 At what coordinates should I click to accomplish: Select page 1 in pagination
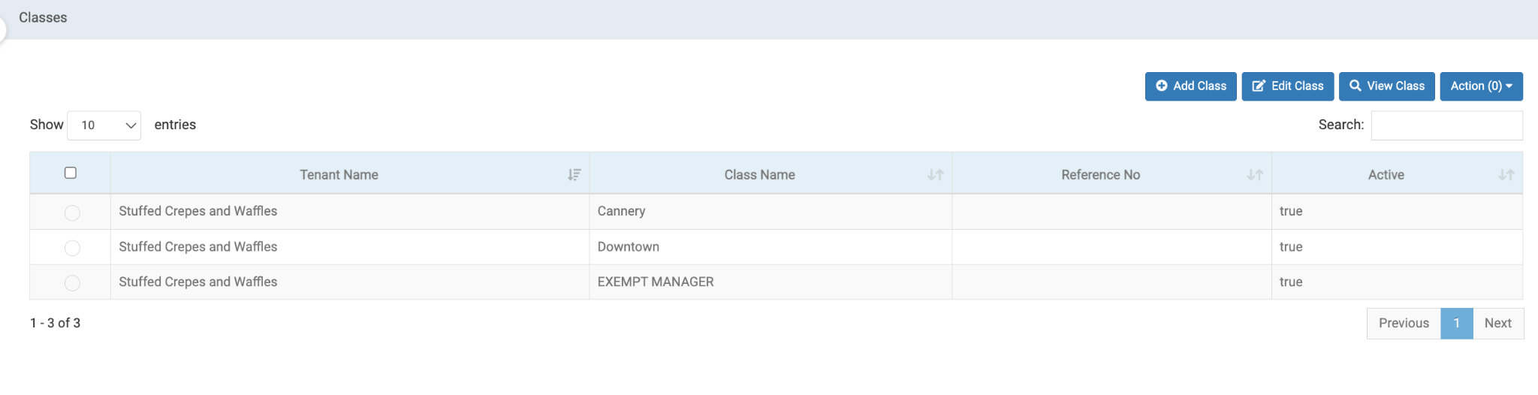tap(1456, 324)
